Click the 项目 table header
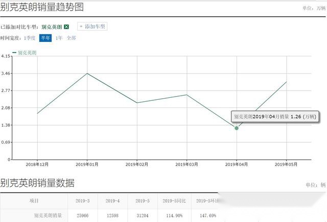This screenshot has width=327, height=222. [34, 201]
